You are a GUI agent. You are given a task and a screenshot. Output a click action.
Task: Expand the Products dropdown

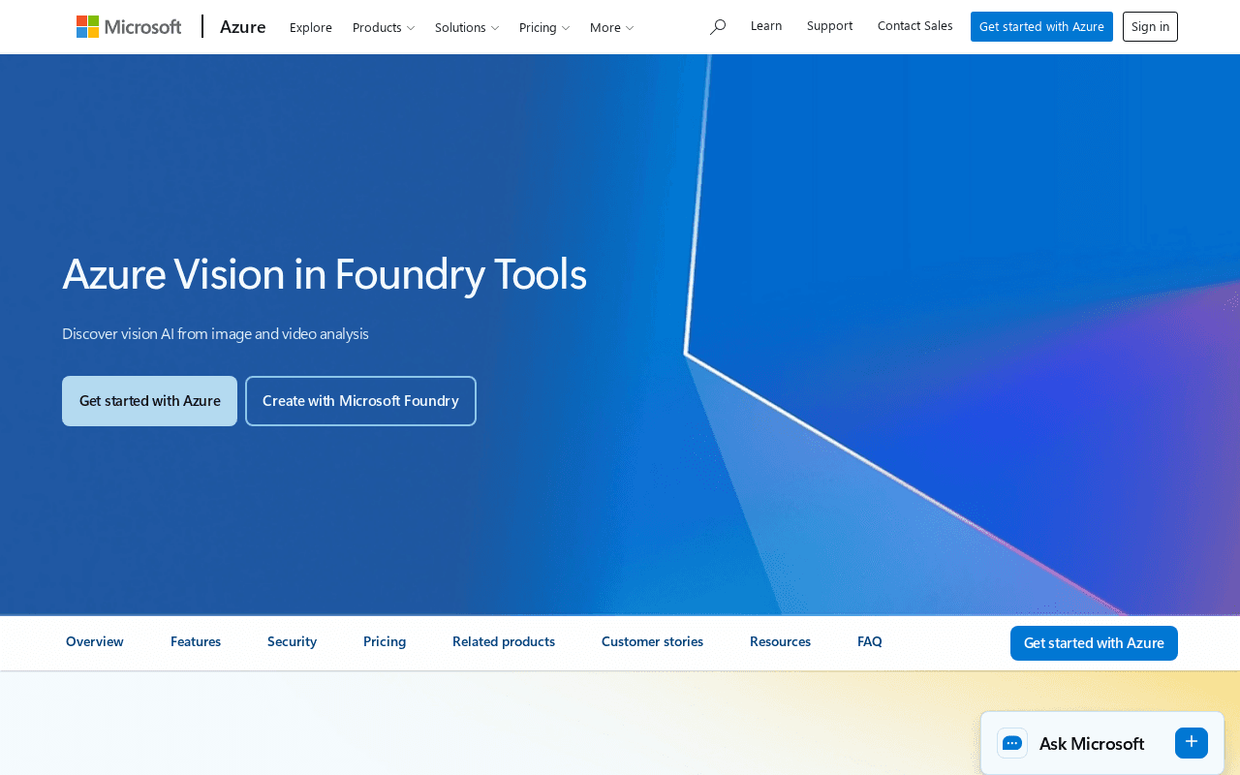click(384, 27)
